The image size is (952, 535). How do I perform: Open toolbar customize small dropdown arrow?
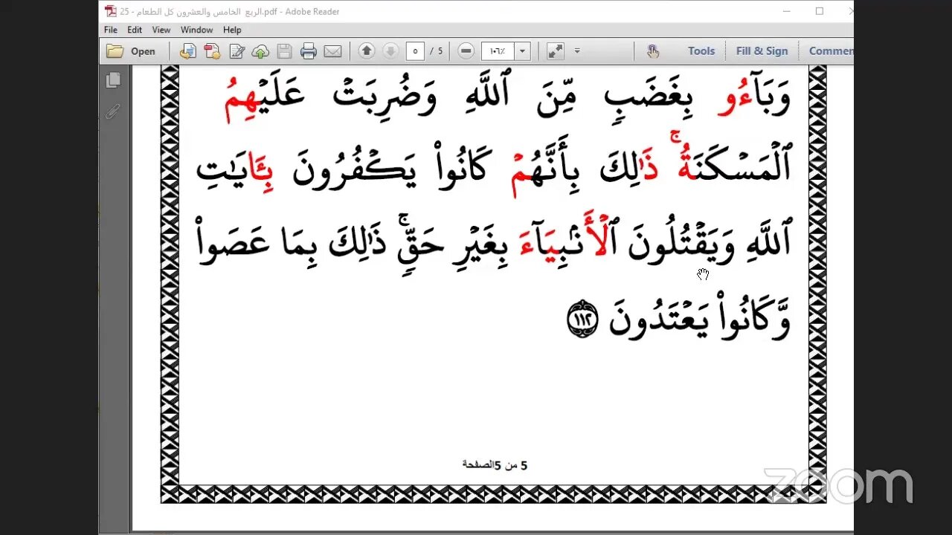coord(577,51)
